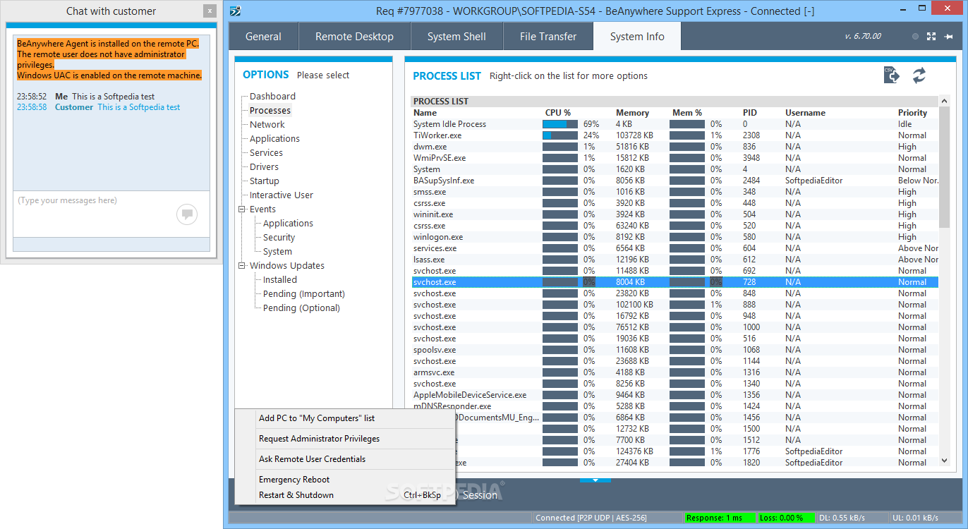Click Response 1 ms status indicator
Image resolution: width=968 pixels, height=529 pixels.
coord(720,518)
